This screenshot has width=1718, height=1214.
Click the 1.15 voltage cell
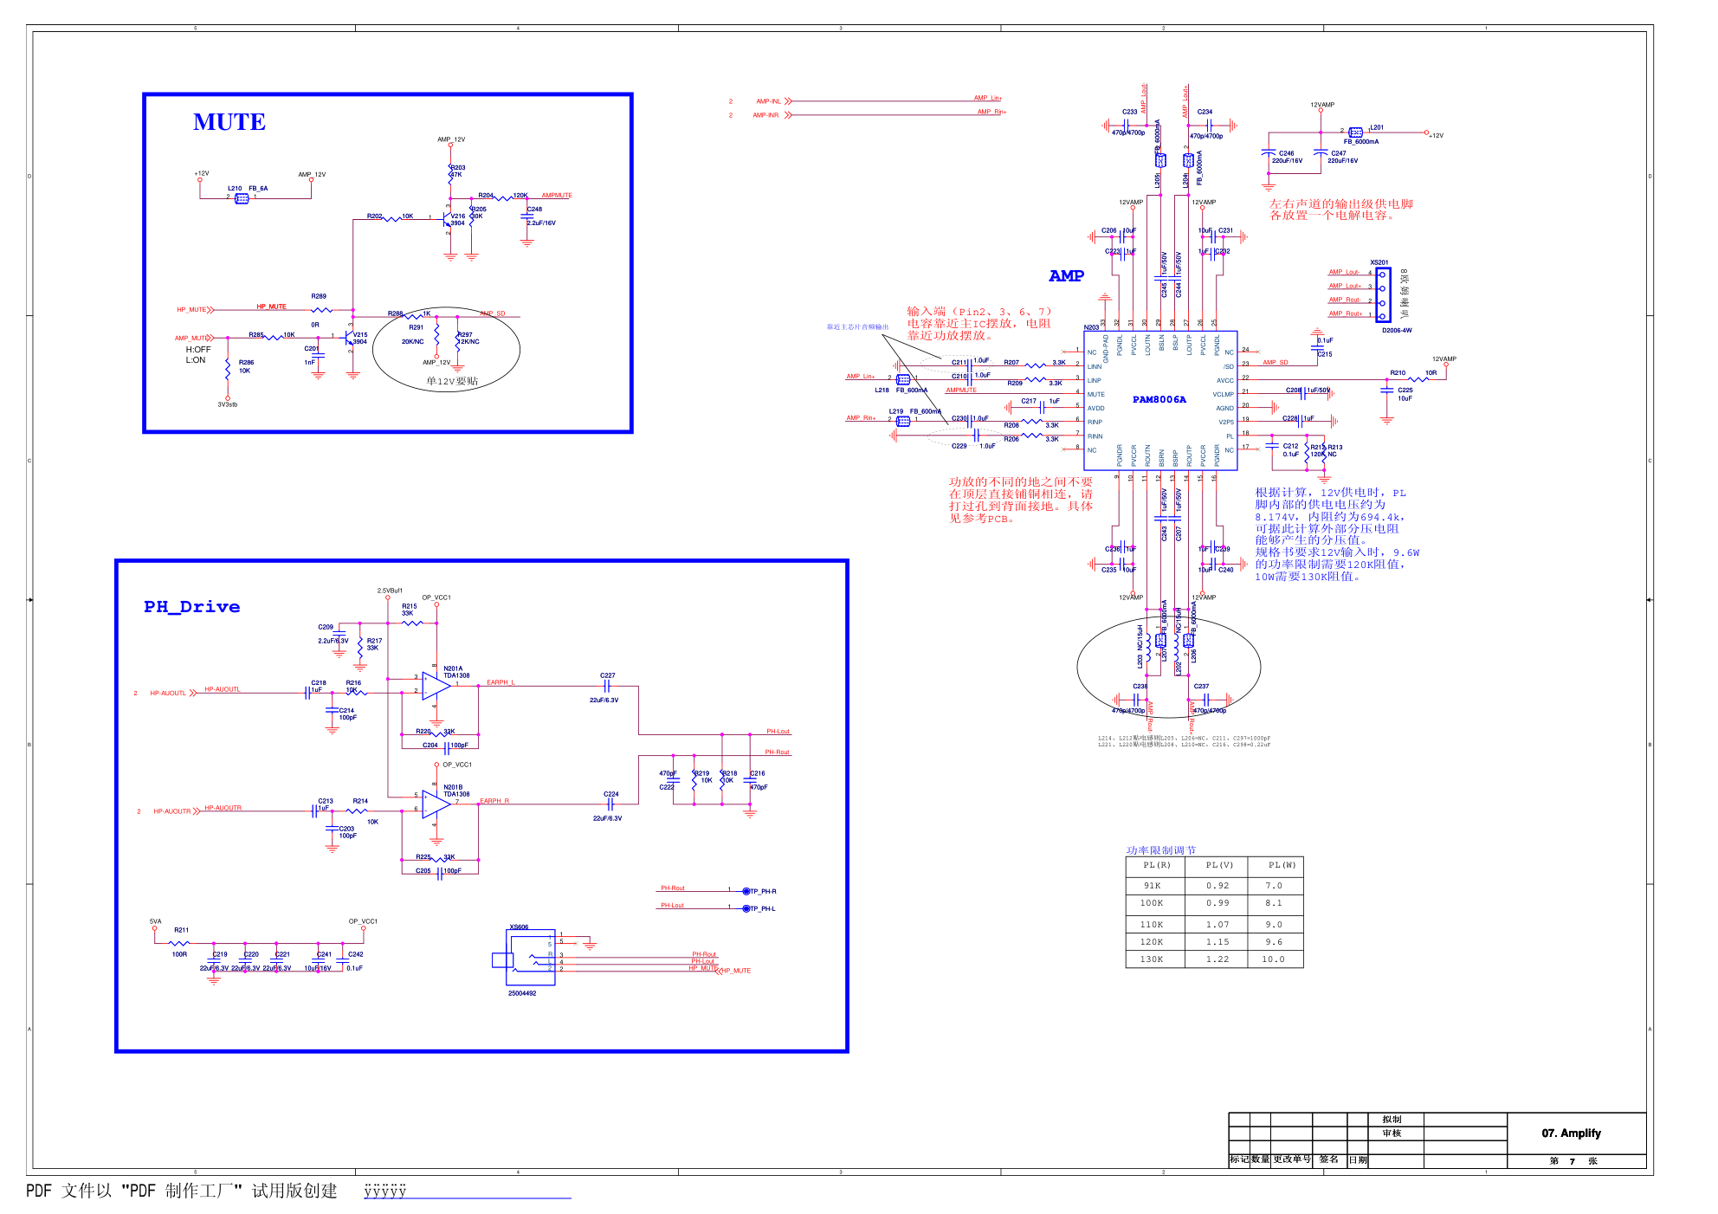click(1217, 942)
